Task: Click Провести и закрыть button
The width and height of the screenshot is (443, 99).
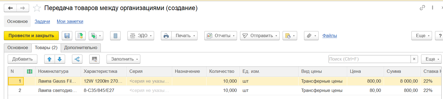Action: (31, 36)
